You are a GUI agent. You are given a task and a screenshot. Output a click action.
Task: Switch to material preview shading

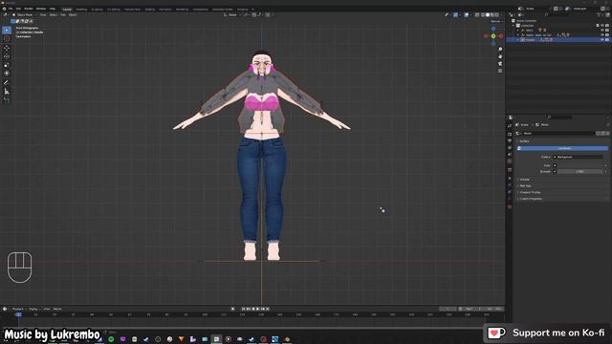pos(492,15)
